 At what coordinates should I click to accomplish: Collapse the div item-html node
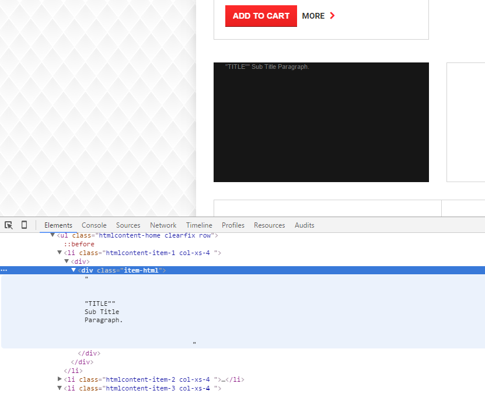(x=74, y=270)
